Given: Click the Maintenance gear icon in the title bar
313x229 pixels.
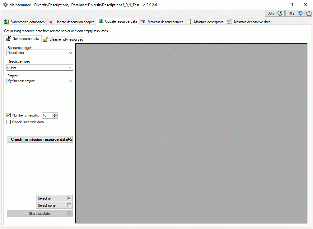Looking at the screenshot, I should [5, 5].
